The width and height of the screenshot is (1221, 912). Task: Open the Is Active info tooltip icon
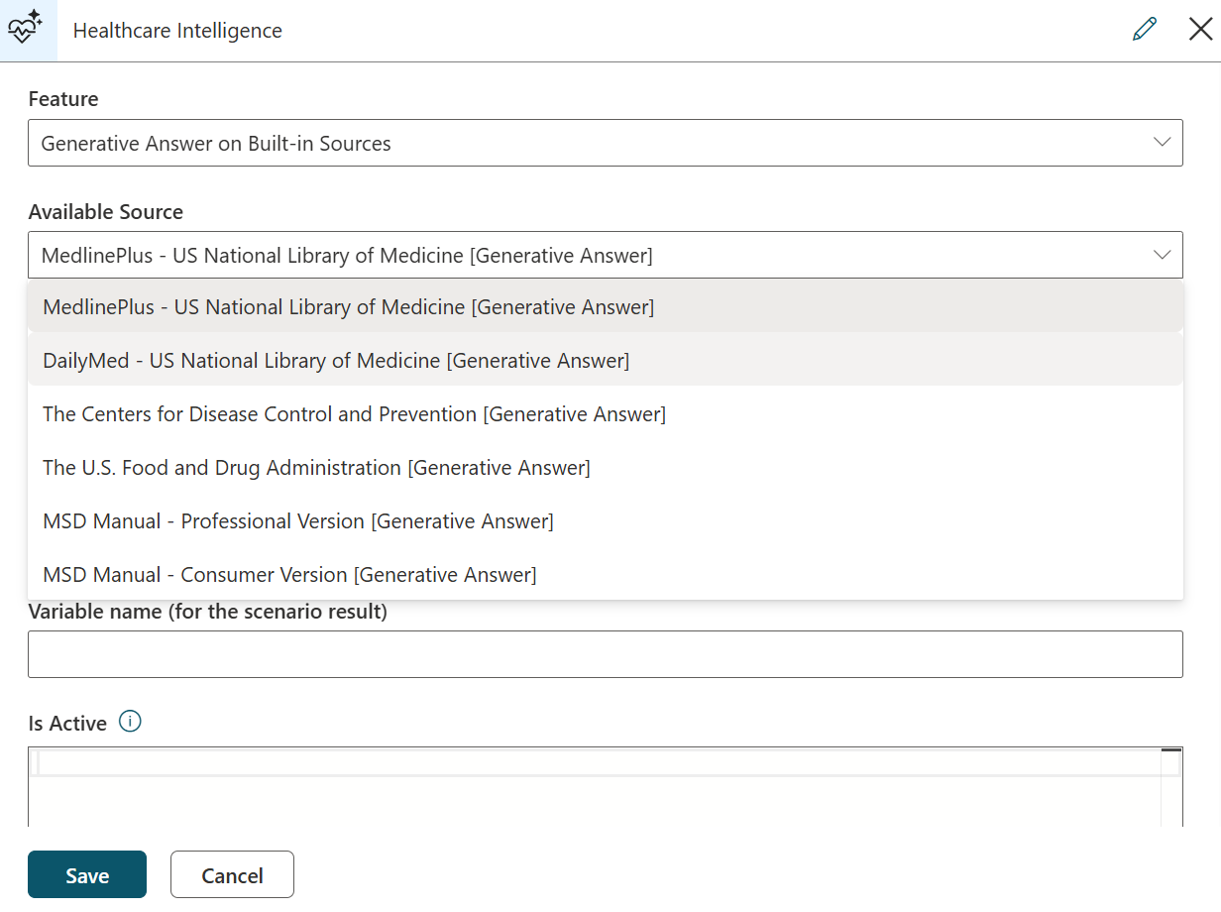tap(130, 722)
